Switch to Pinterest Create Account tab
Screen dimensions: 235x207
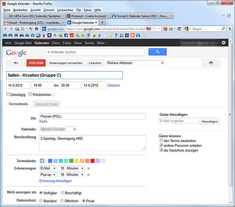click(88, 16)
